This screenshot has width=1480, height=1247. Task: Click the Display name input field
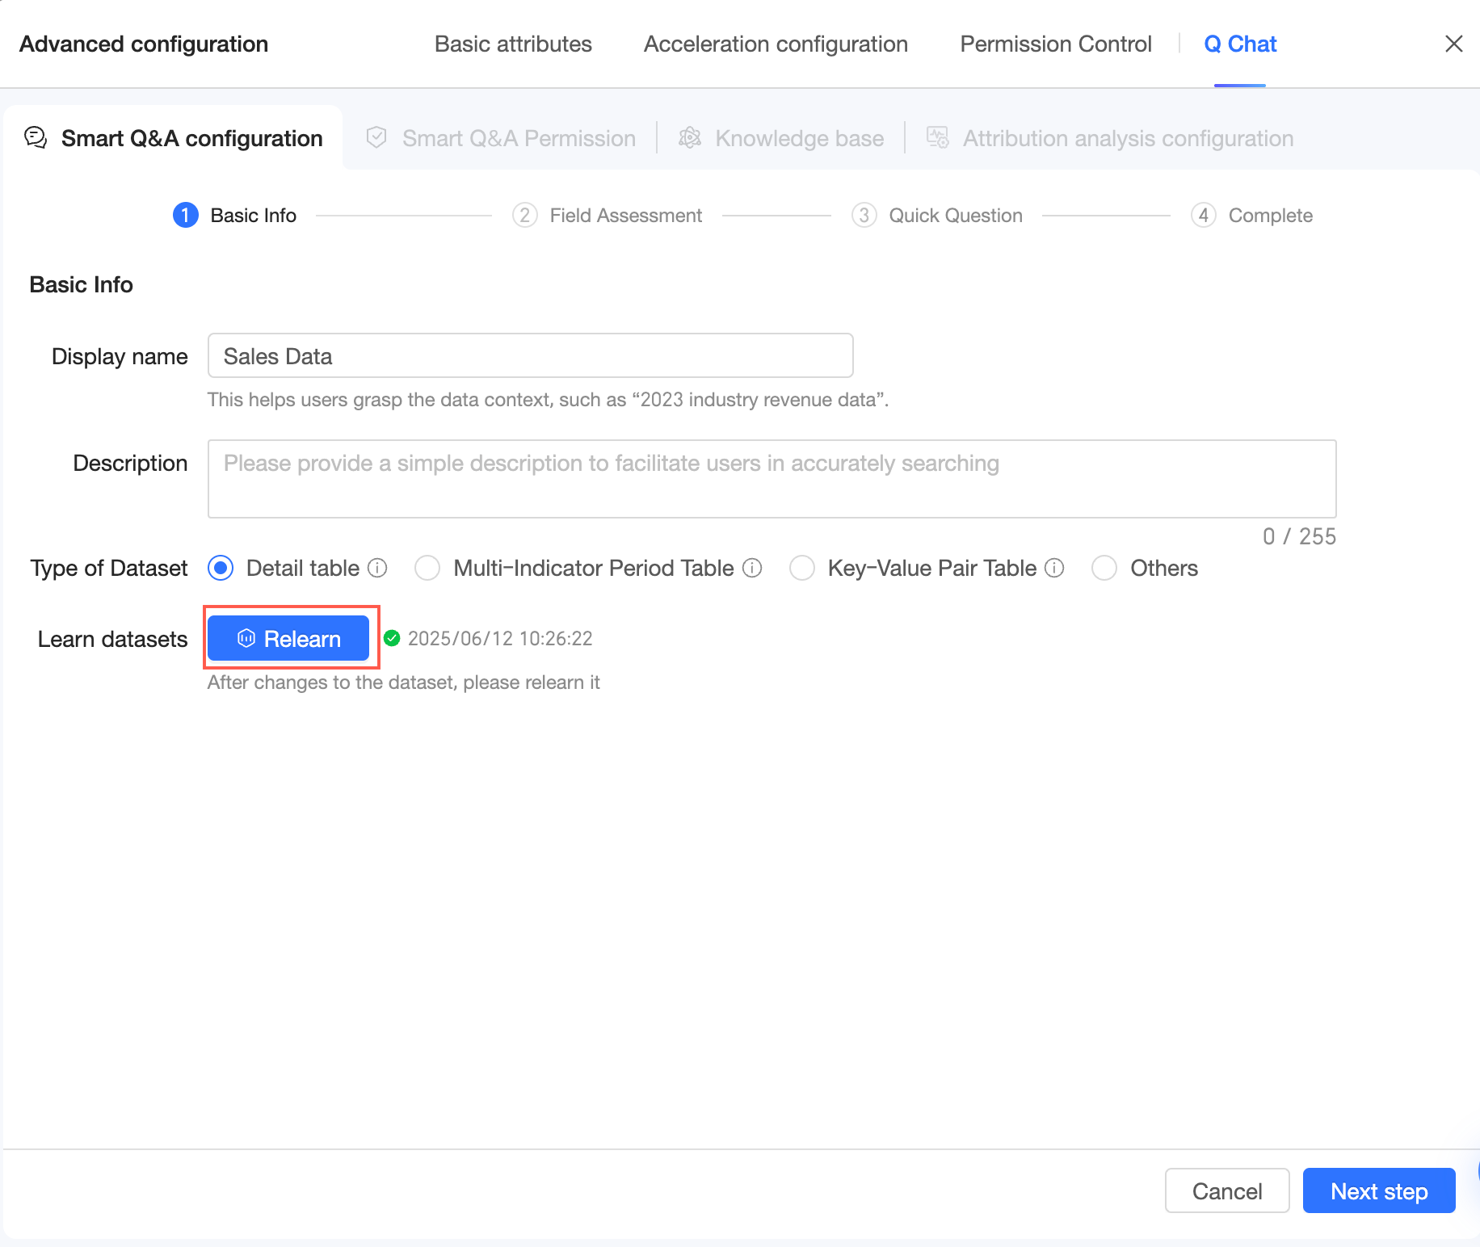(530, 356)
